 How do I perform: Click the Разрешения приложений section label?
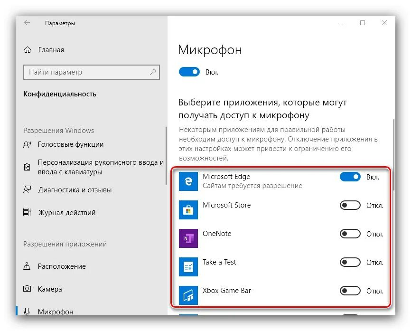65,244
